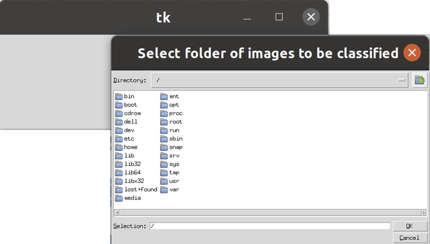Choose the tmp folder icon
The image size is (430, 244).
click(164, 173)
